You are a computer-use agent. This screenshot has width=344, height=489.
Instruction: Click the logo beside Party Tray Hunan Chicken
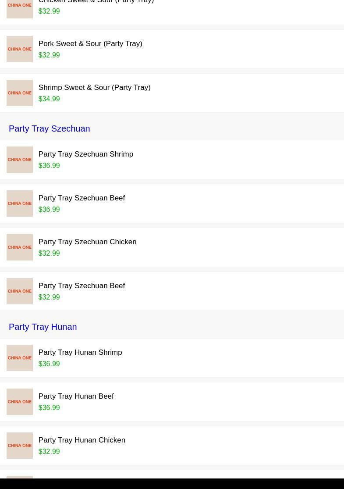pyautogui.click(x=20, y=446)
